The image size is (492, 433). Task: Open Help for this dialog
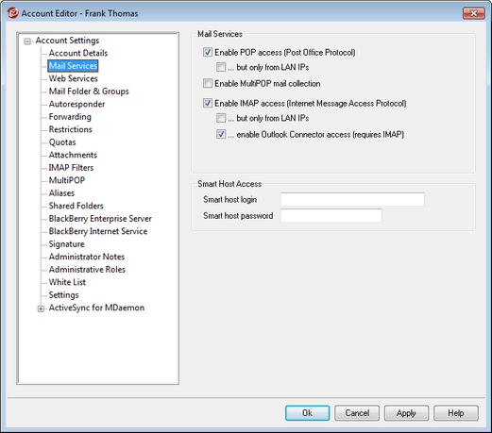[456, 413]
